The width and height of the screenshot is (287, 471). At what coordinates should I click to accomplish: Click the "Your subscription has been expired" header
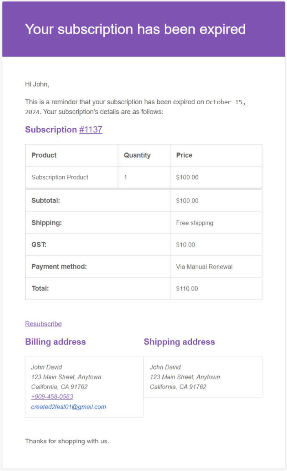pyautogui.click(x=135, y=29)
